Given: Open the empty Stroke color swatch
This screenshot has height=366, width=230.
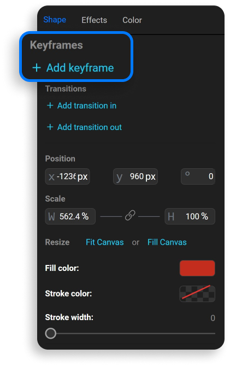Looking at the screenshot, I should point(197,294).
